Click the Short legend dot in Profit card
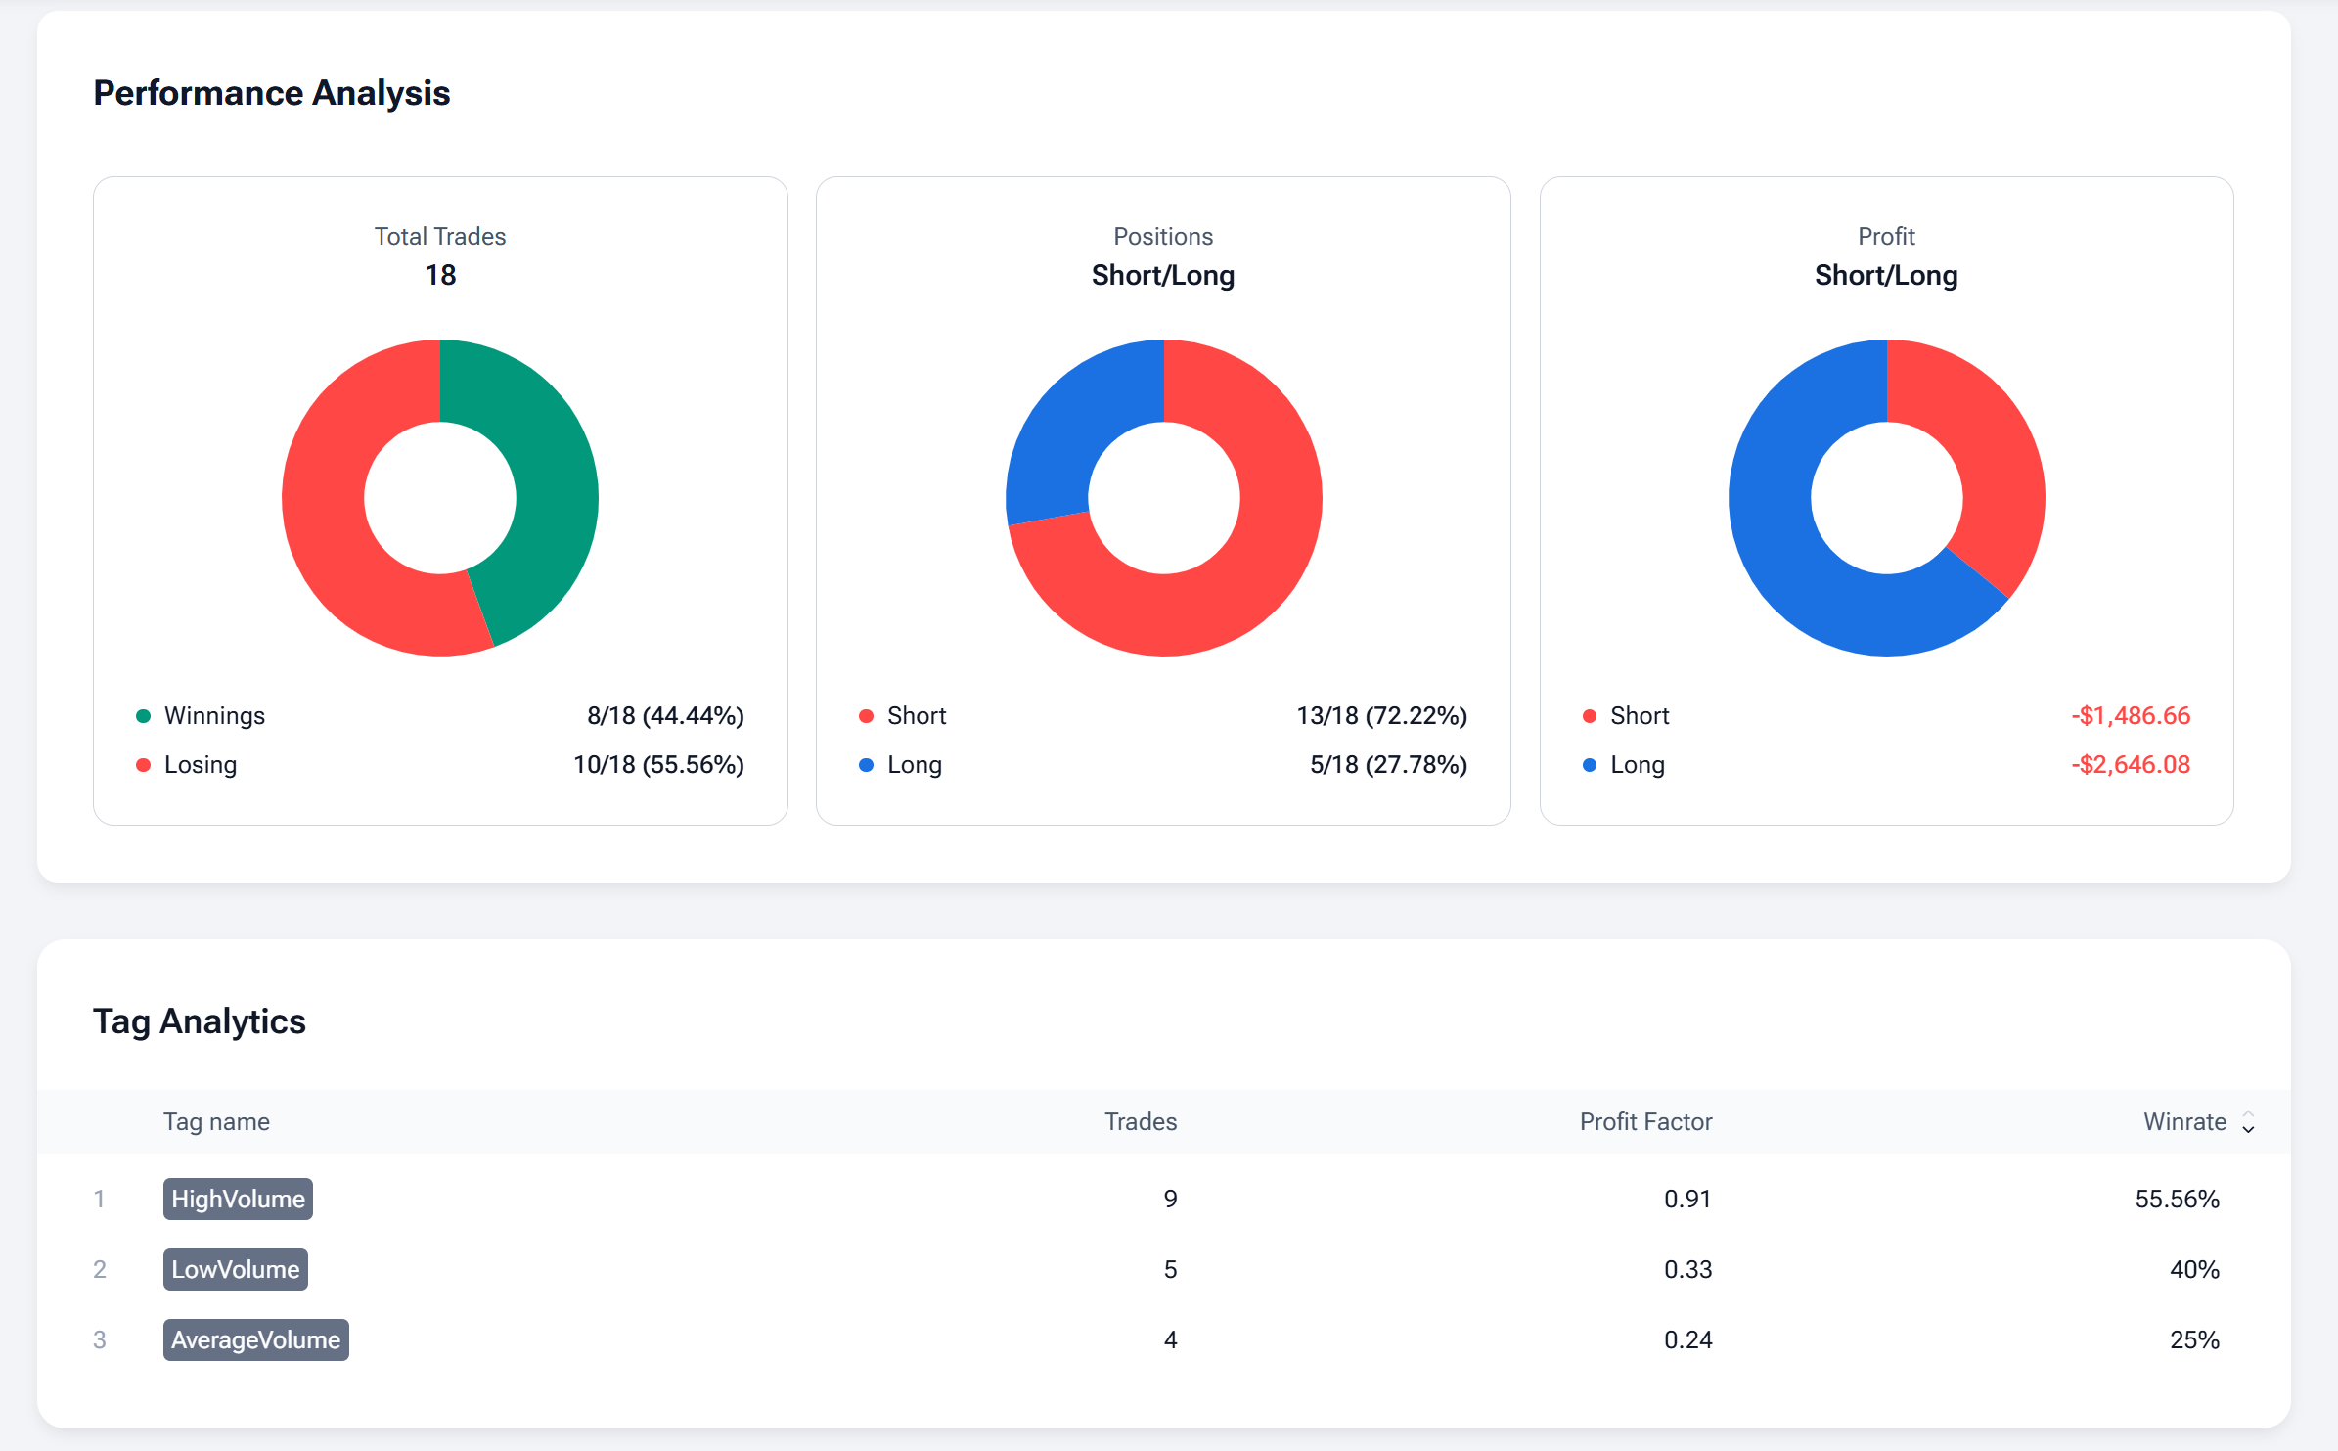This screenshot has width=2338, height=1451. point(1590,716)
